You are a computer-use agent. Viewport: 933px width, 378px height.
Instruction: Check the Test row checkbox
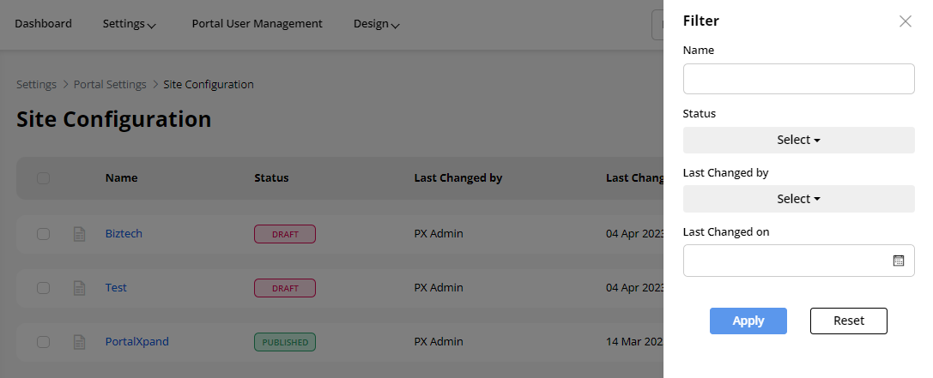click(44, 288)
